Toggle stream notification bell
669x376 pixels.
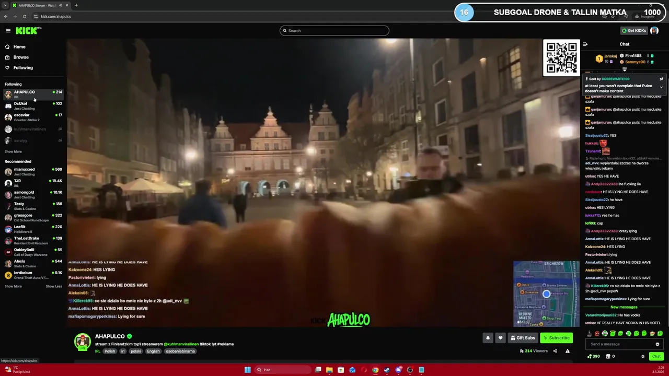pyautogui.click(x=488, y=338)
